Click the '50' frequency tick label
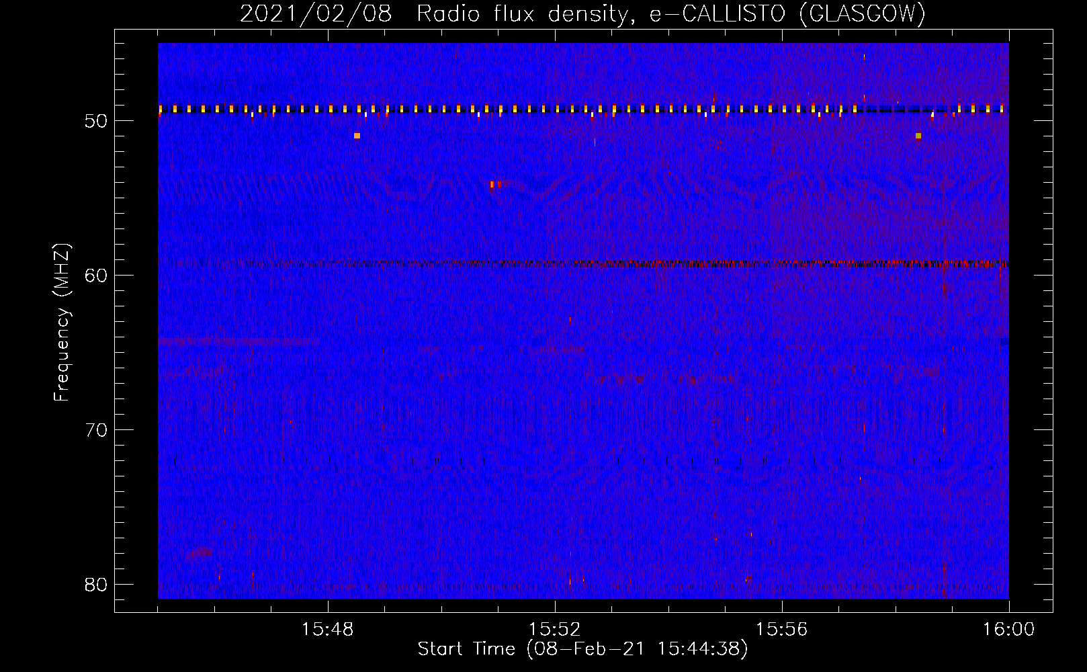 pos(96,121)
